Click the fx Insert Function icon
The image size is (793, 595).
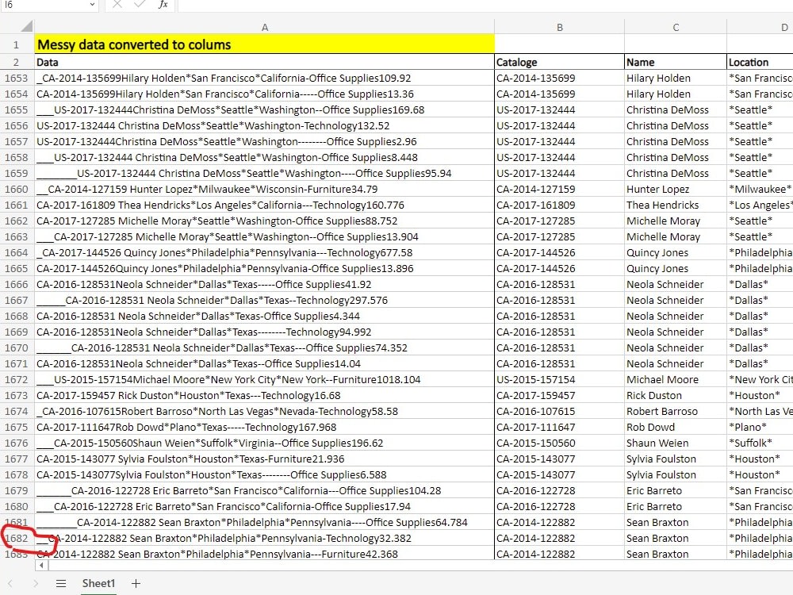[x=163, y=6]
